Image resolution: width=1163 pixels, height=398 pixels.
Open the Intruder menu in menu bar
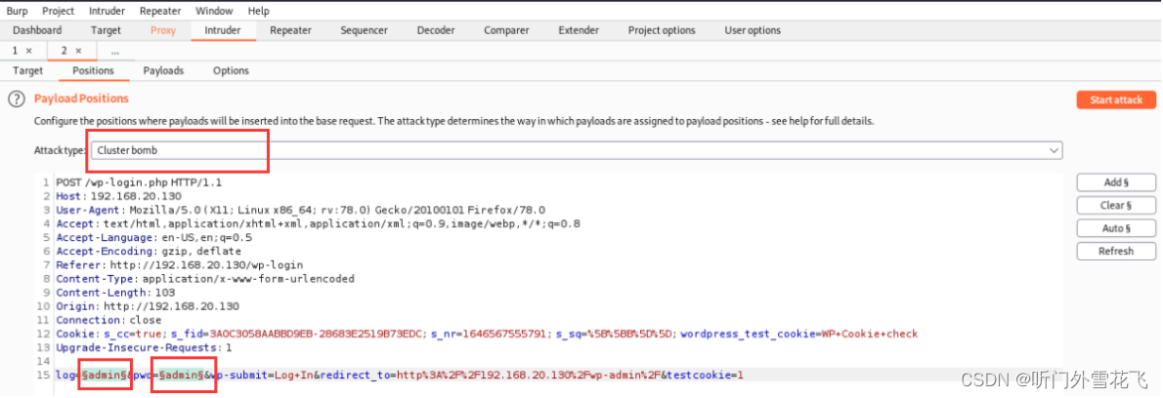[x=107, y=11]
